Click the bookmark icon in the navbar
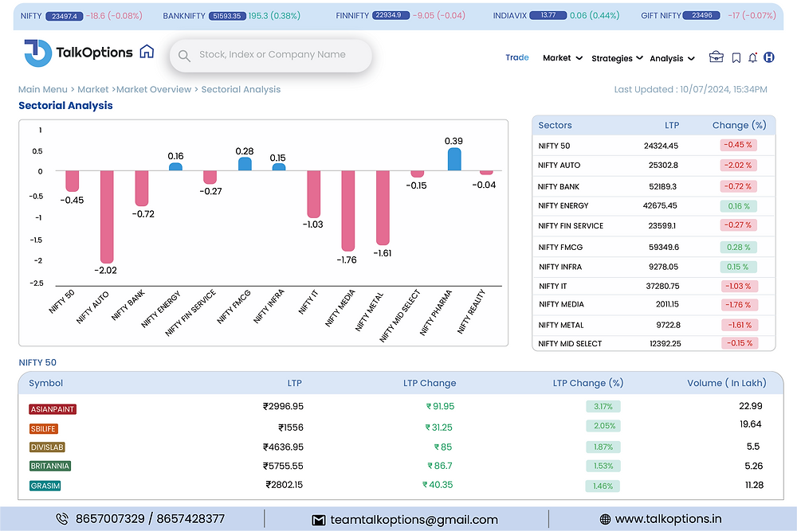The width and height of the screenshot is (797, 531). 736,57
